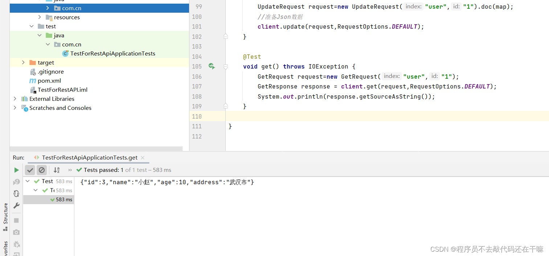Select TestForRestAPI.iml file

point(62,90)
